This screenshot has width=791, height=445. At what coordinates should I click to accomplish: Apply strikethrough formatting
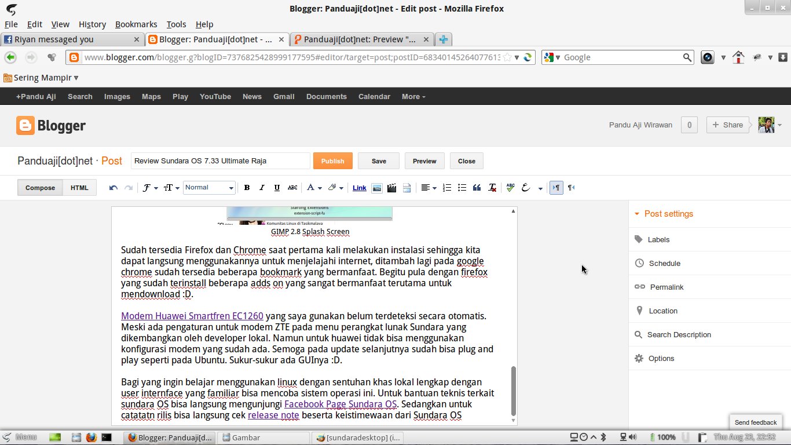click(292, 188)
